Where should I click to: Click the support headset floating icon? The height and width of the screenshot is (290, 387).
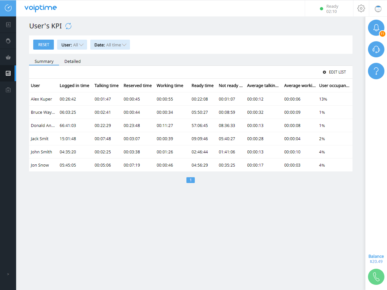click(376, 49)
